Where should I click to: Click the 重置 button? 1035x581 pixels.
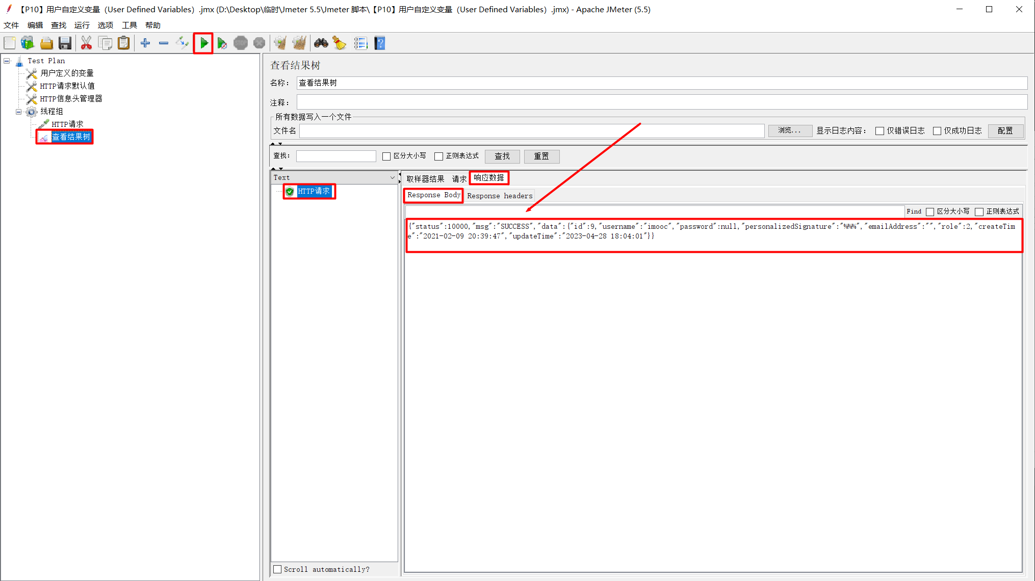point(541,156)
